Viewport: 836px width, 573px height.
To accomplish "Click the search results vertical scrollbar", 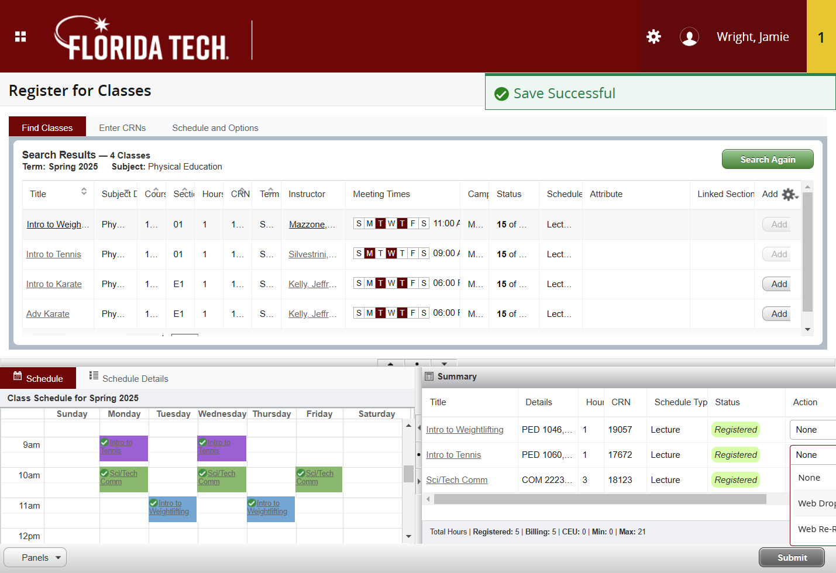I will (807, 252).
